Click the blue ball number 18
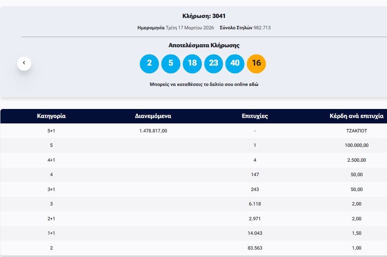The height and width of the screenshot is (257, 387). [192, 63]
